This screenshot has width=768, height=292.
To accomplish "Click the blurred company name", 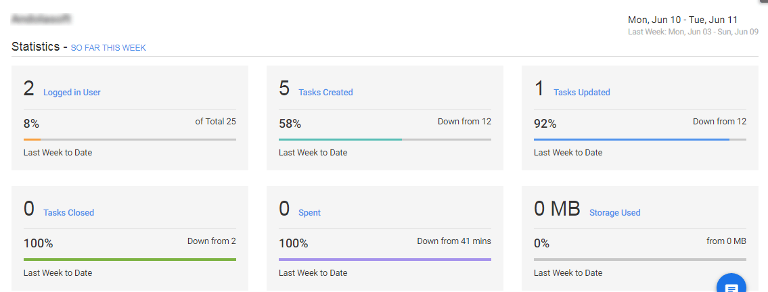I will pos(41,19).
